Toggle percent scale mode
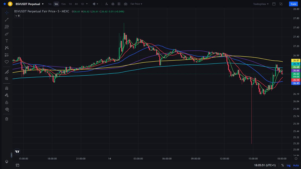The width and height of the screenshot is (301, 169). (283, 165)
